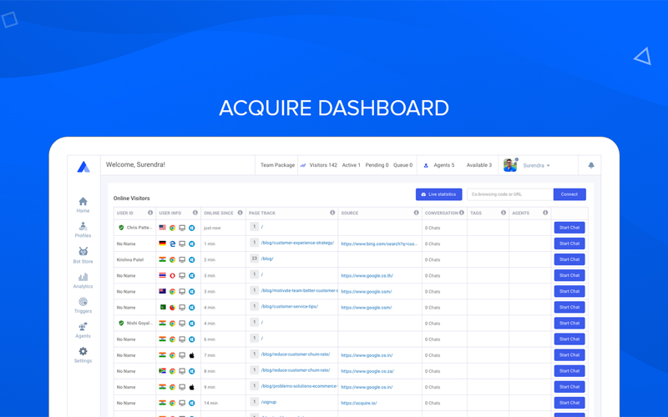668x417 pixels.
Task: Open the google.co.th source link
Action: coord(367,276)
